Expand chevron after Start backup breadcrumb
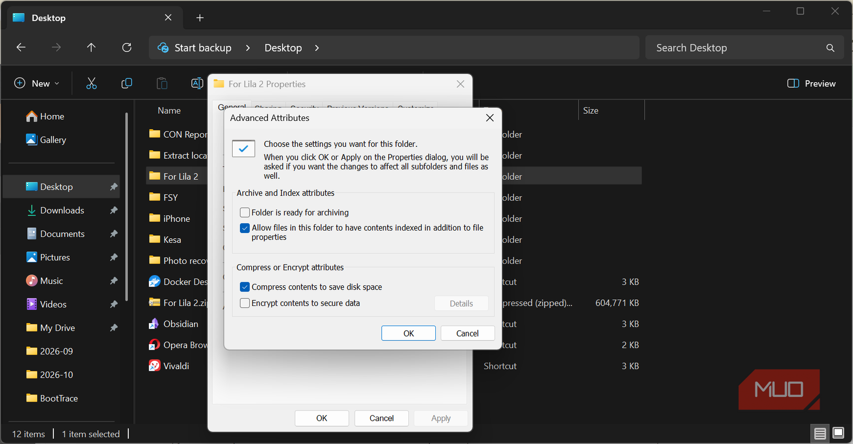The image size is (853, 444). 248,48
